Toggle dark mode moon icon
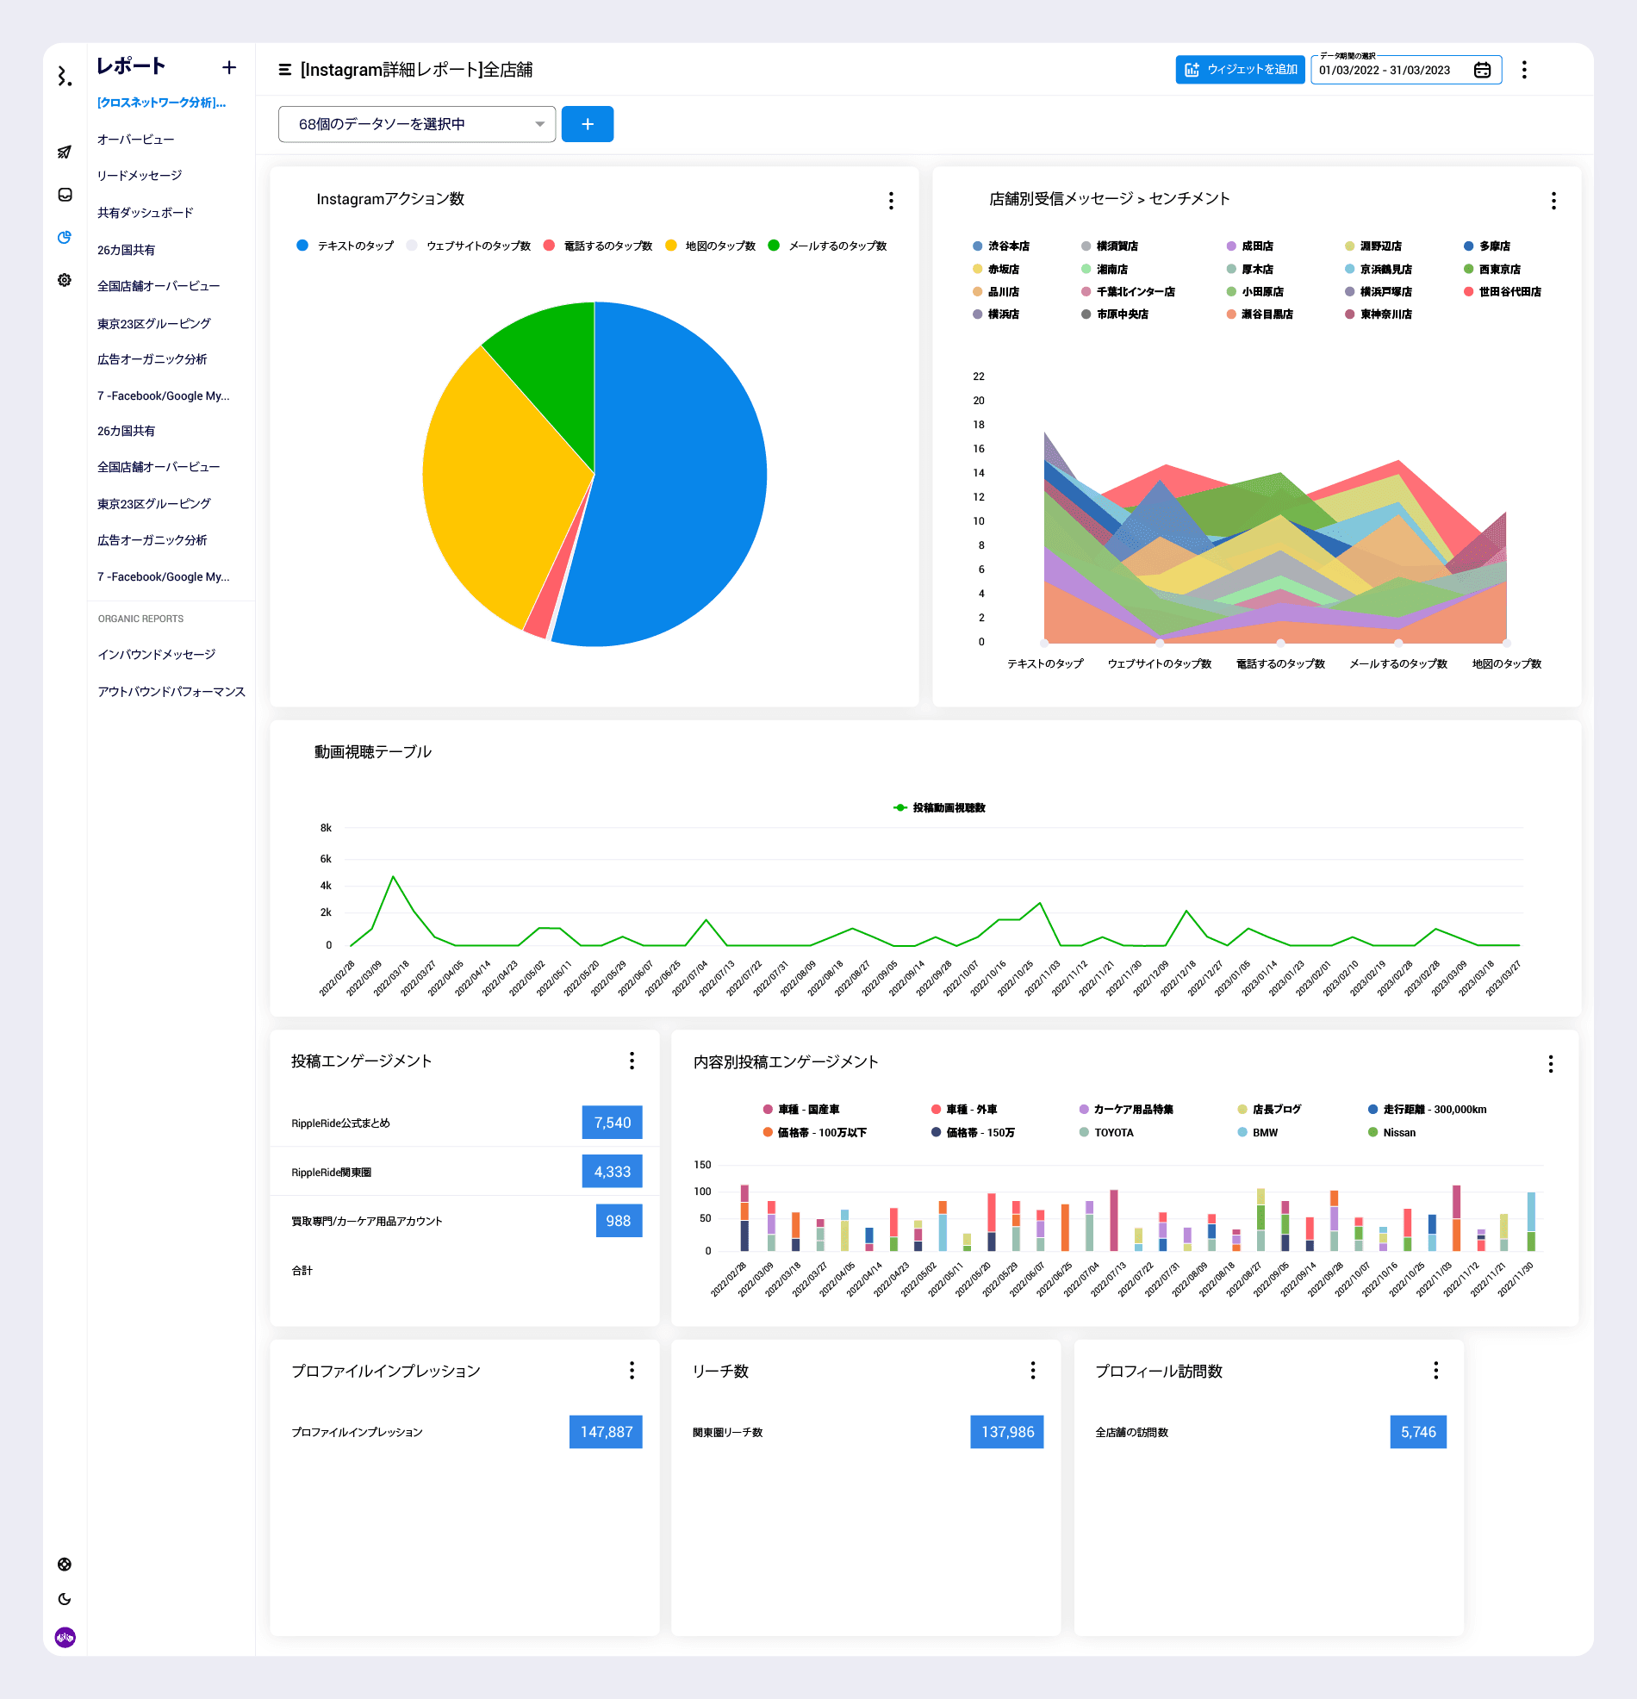Image resolution: width=1637 pixels, height=1699 pixels. pyautogui.click(x=64, y=1599)
